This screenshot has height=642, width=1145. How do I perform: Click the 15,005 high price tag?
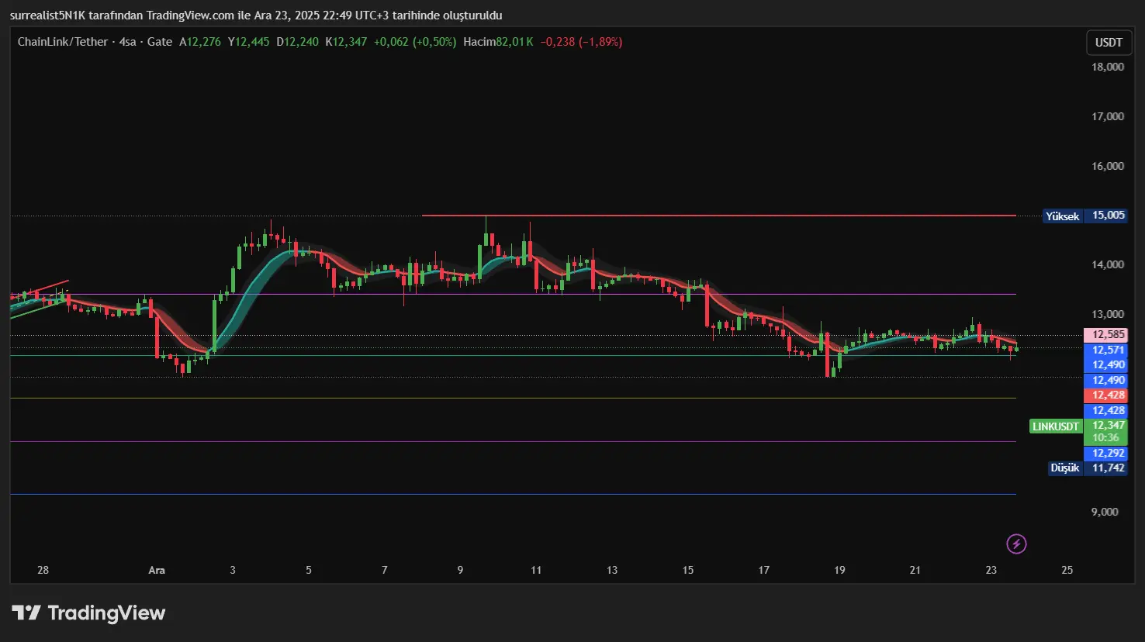point(1106,216)
